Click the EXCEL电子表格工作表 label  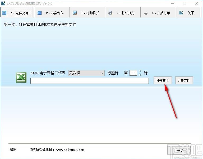pyautogui.click(x=48, y=73)
